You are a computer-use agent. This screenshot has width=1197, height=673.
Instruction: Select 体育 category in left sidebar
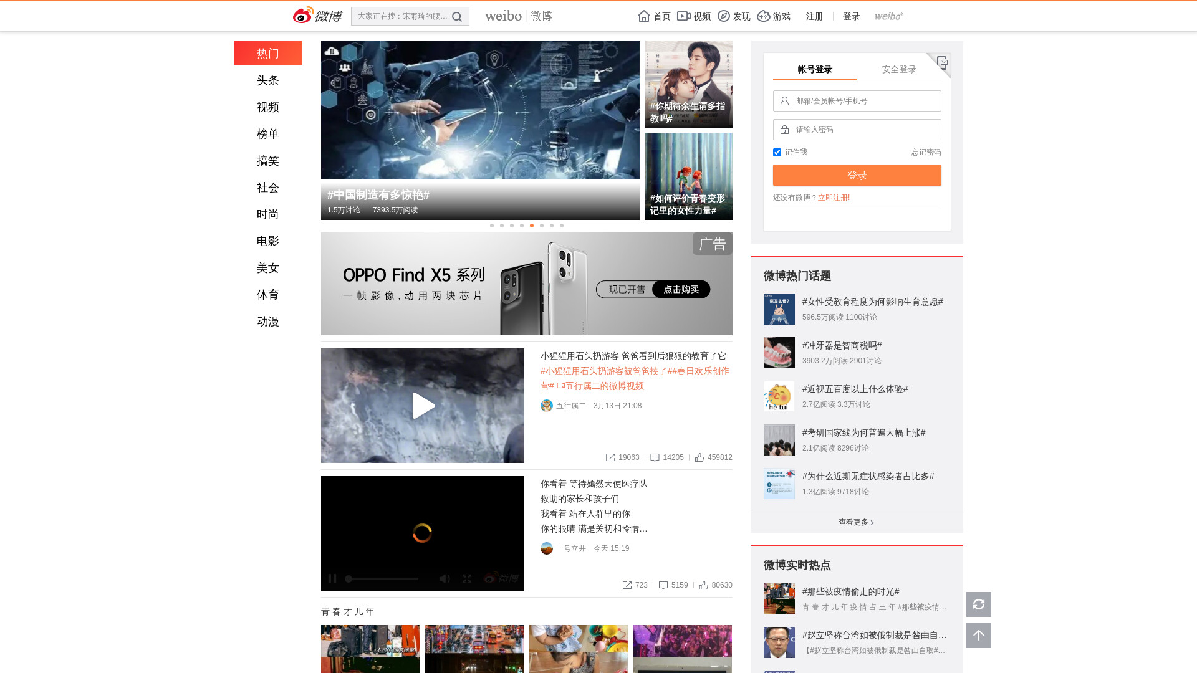(268, 295)
